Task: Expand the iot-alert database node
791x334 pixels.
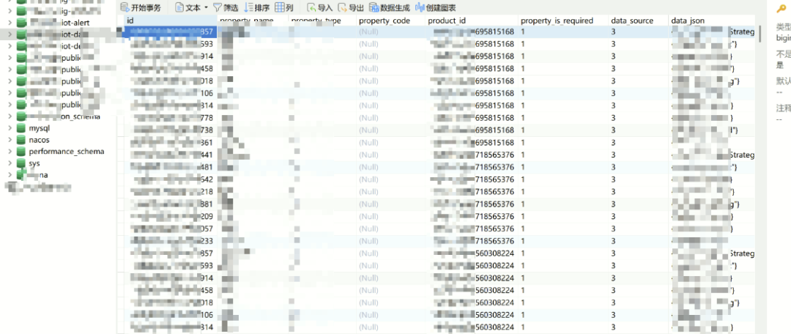Action: coord(10,23)
